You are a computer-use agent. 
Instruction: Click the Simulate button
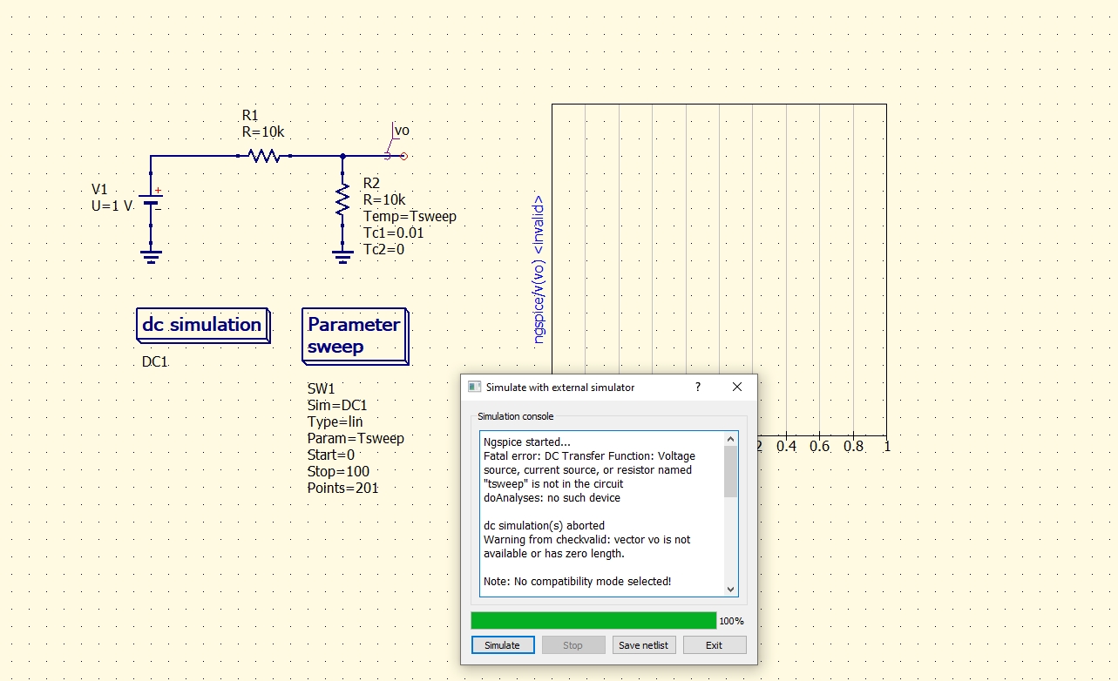coord(502,644)
